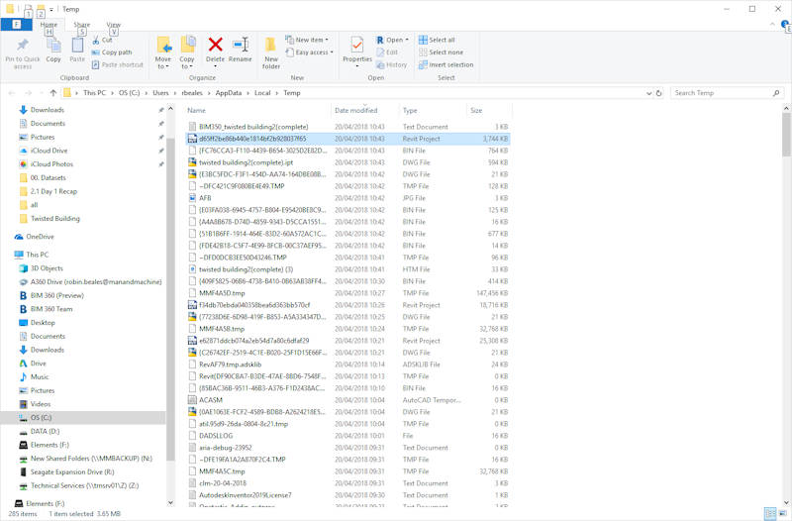Open Seagate Expansion Drive (R:)

click(x=71, y=472)
